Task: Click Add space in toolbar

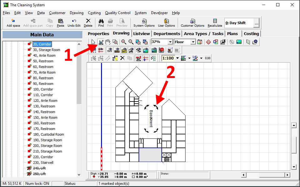Action: (13, 23)
